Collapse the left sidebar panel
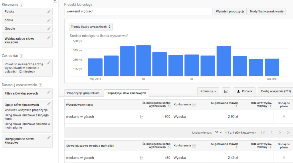Viewport: 293px width, 163px height. 55,1
